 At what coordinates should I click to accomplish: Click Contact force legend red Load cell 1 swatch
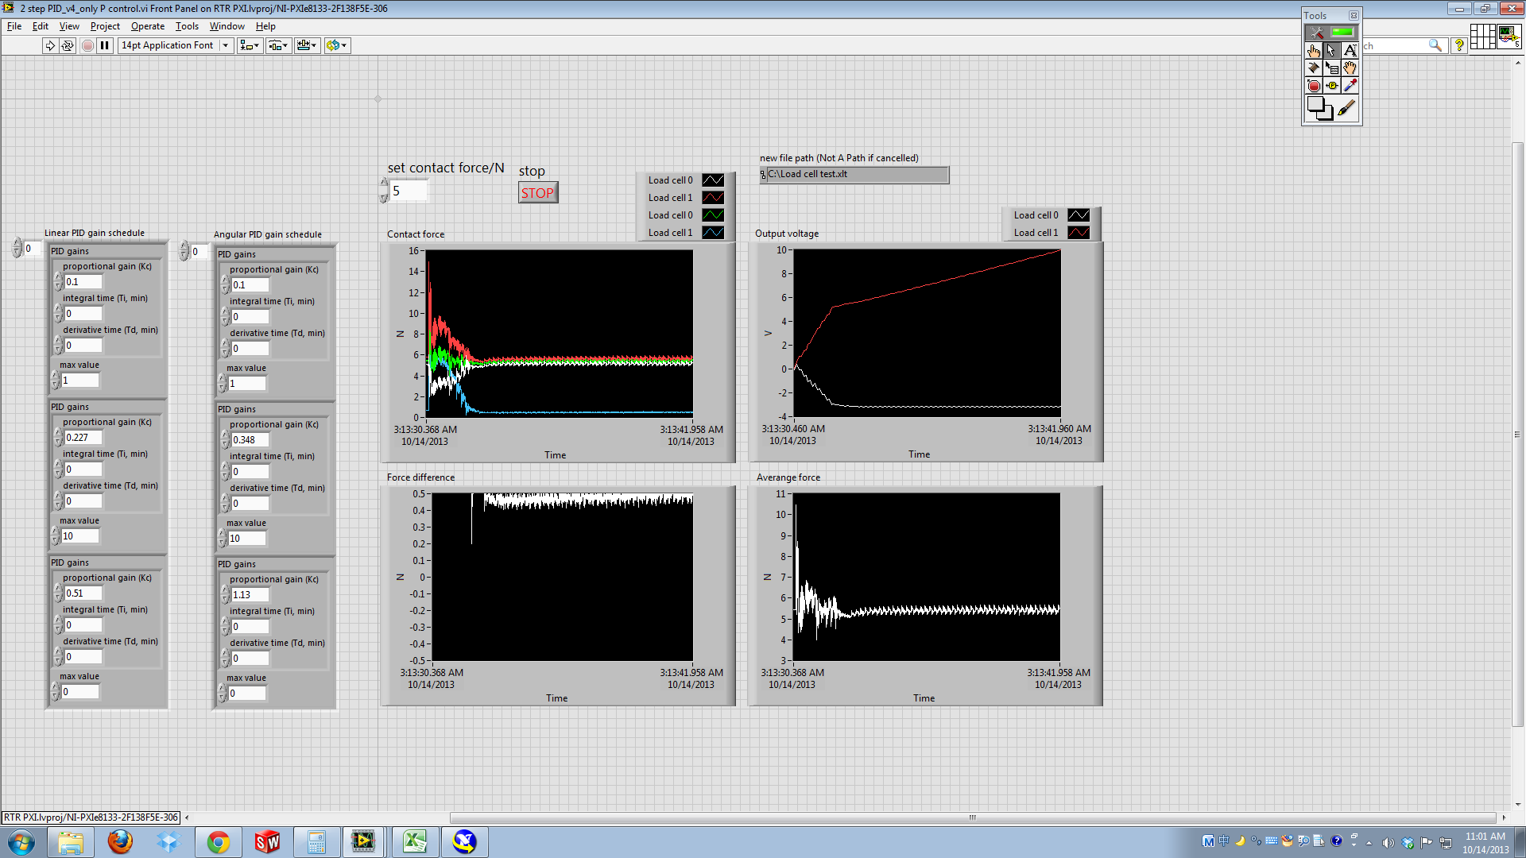click(x=713, y=198)
